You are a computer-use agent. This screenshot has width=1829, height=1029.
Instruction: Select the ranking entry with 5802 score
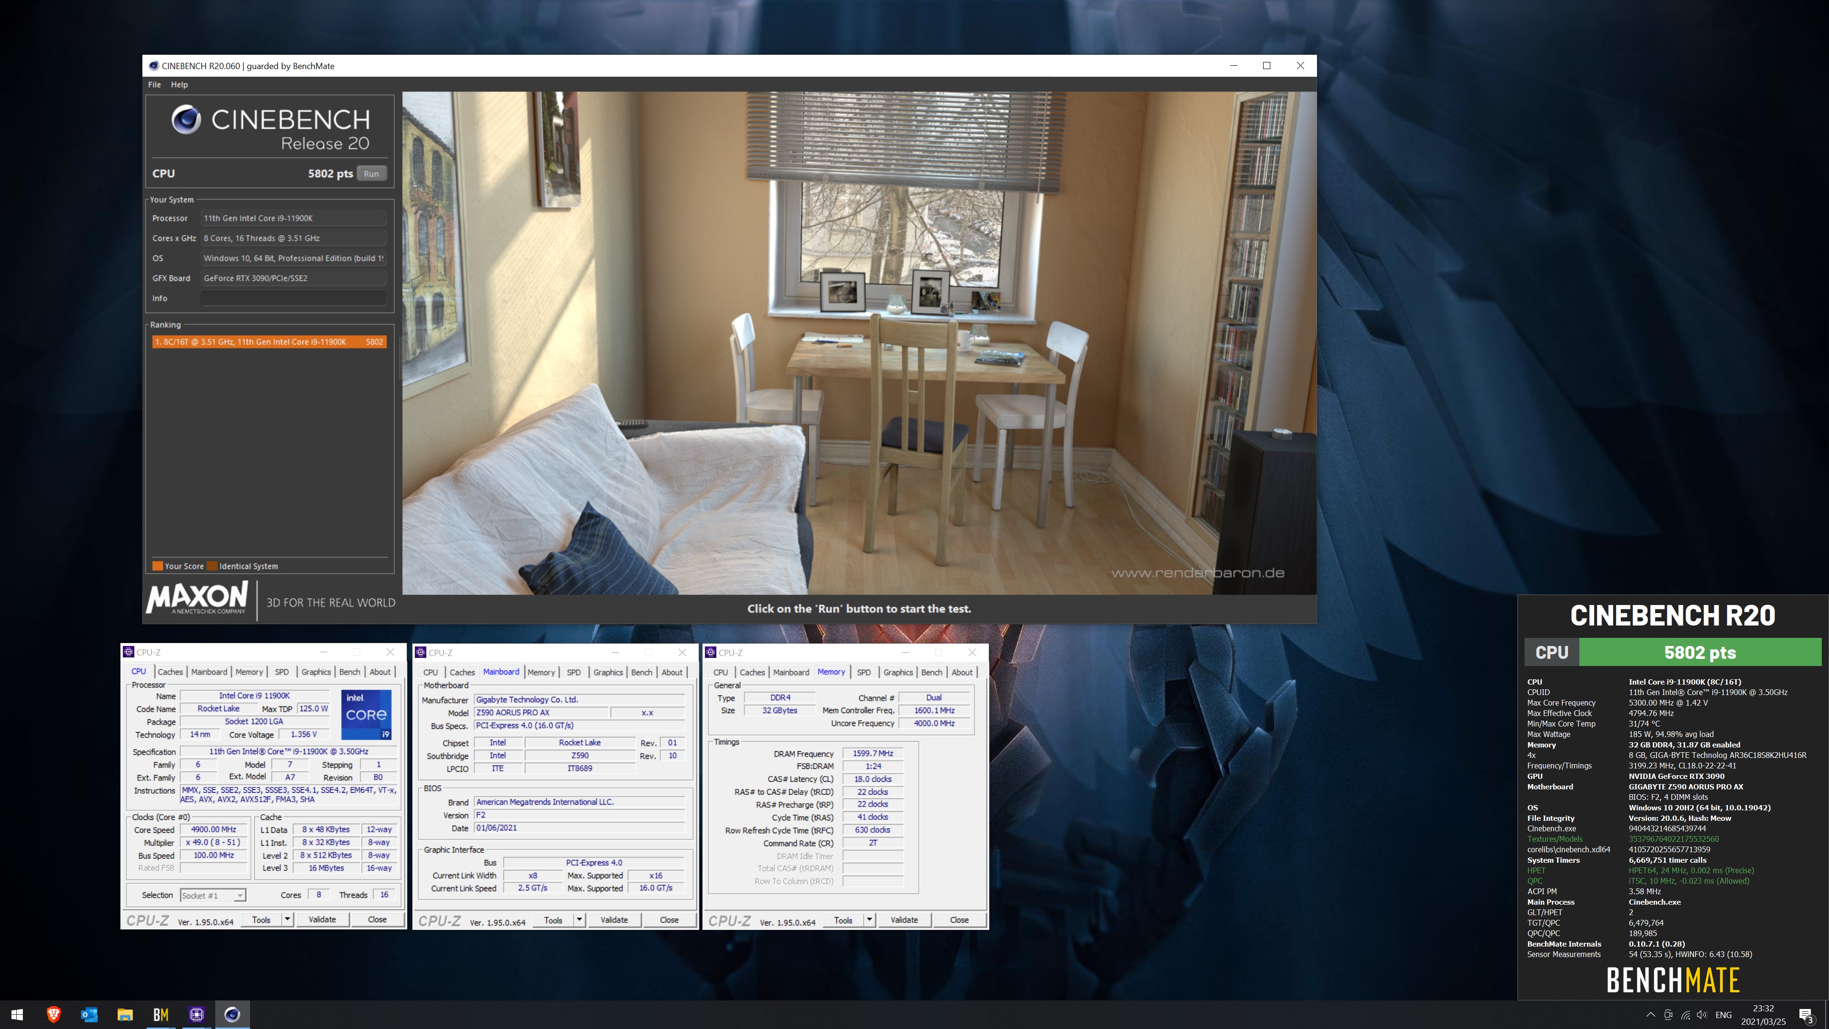[x=269, y=342]
